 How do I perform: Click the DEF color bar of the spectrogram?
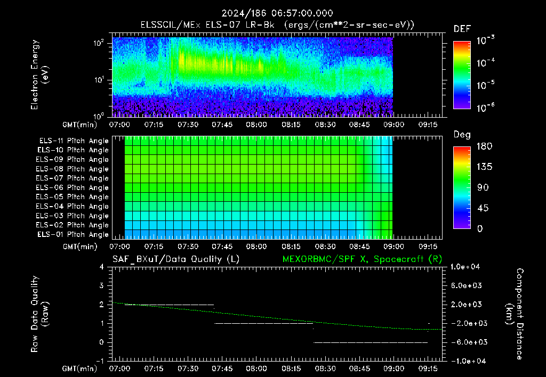point(462,75)
